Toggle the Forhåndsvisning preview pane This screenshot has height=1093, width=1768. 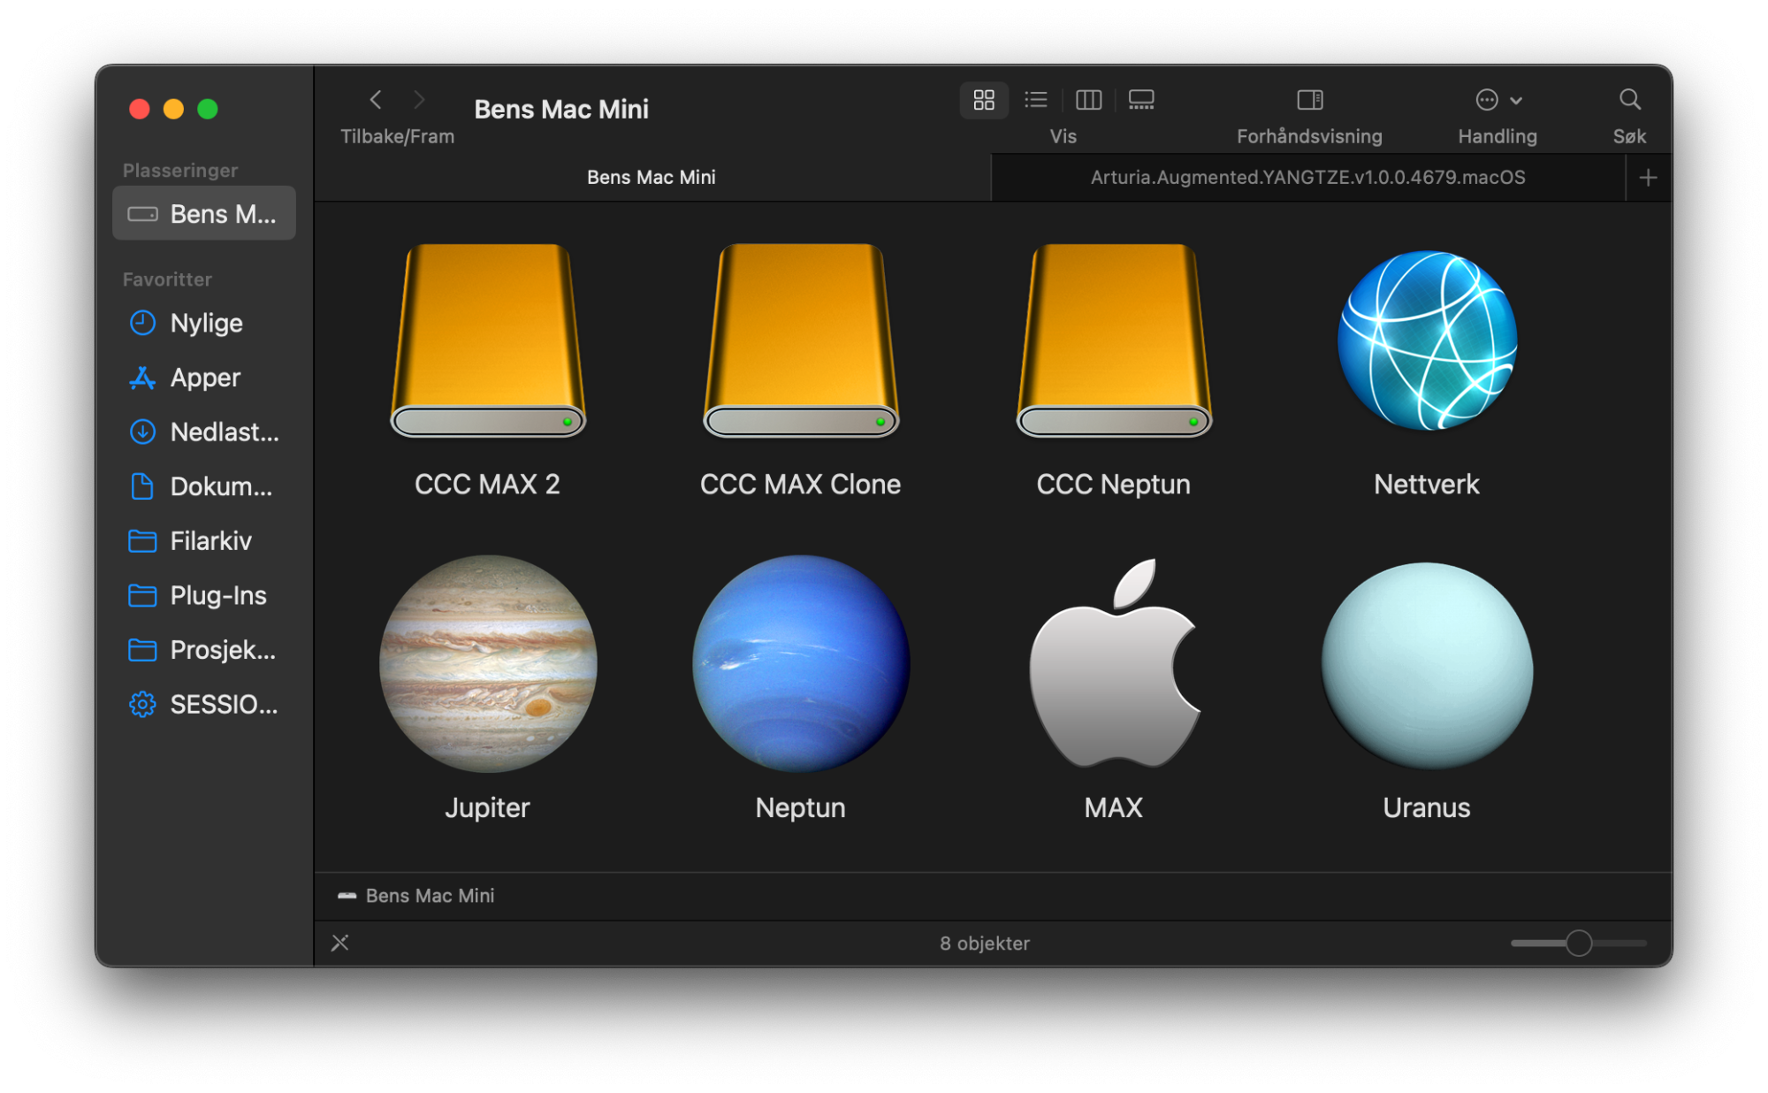pos(1309,100)
